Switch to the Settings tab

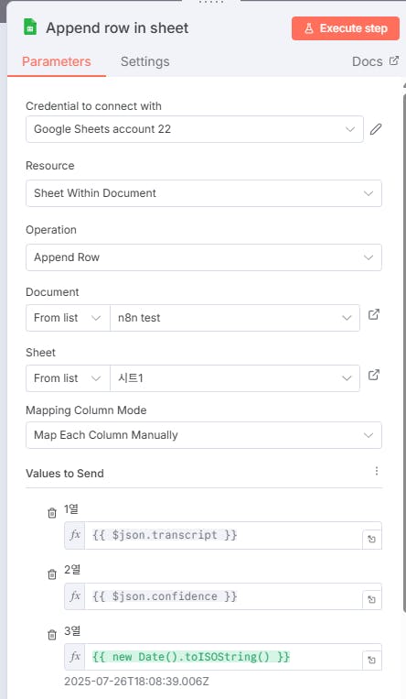(x=144, y=61)
